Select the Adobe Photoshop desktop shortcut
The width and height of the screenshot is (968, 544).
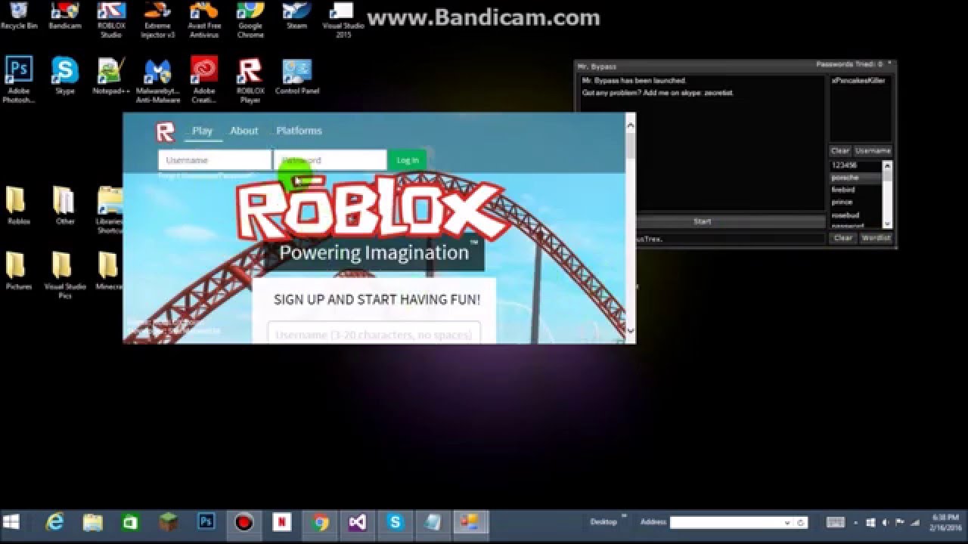tap(19, 79)
